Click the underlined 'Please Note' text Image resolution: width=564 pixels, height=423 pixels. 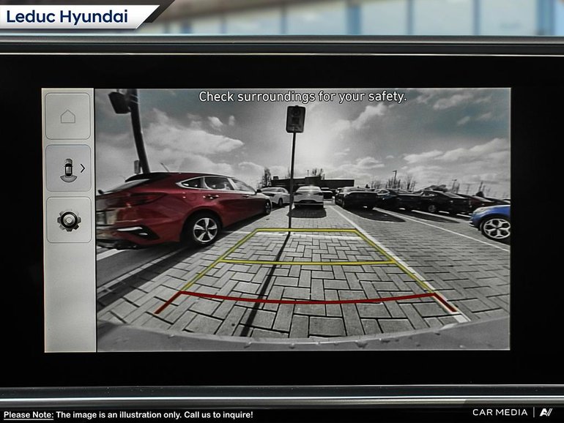click(x=28, y=415)
